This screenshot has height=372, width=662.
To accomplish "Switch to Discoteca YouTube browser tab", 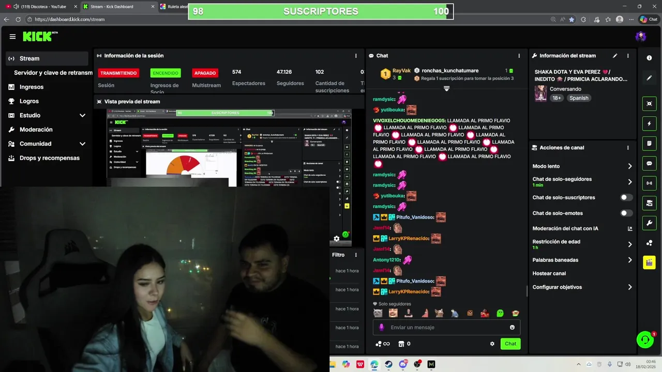I will coord(40,6).
